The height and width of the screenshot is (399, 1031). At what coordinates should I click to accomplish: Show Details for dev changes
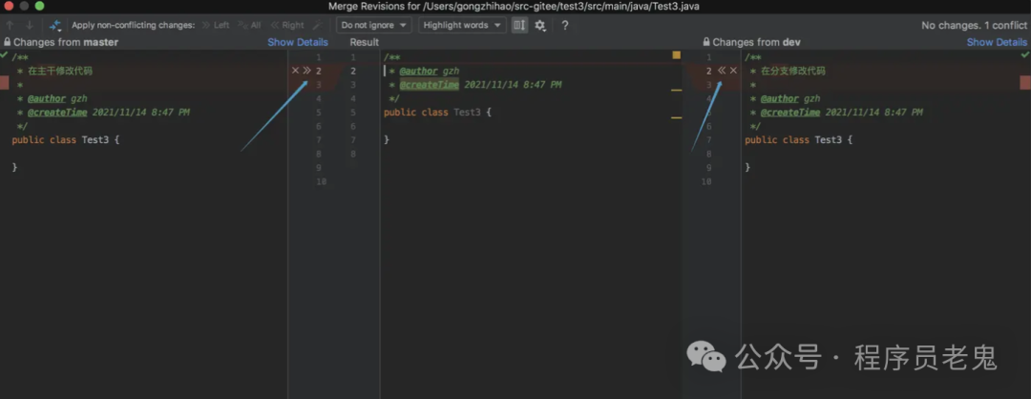pyautogui.click(x=996, y=42)
